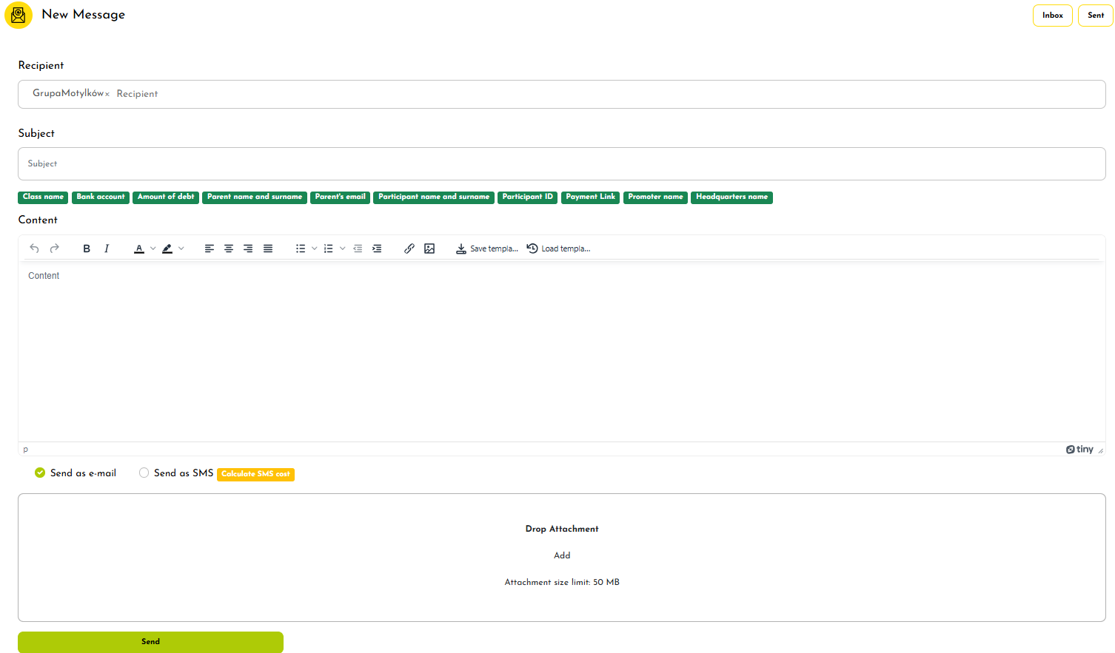
Task: Expand the bullet list style dropdown
Action: point(315,248)
